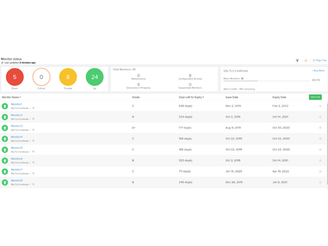Image resolution: width=328 pixels, height=246 pixels.
Task: Click the Configuration Error(s) count
Action: coord(190,75)
